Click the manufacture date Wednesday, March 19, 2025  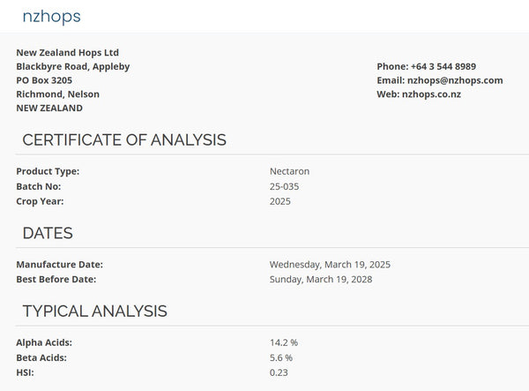pyautogui.click(x=330, y=265)
